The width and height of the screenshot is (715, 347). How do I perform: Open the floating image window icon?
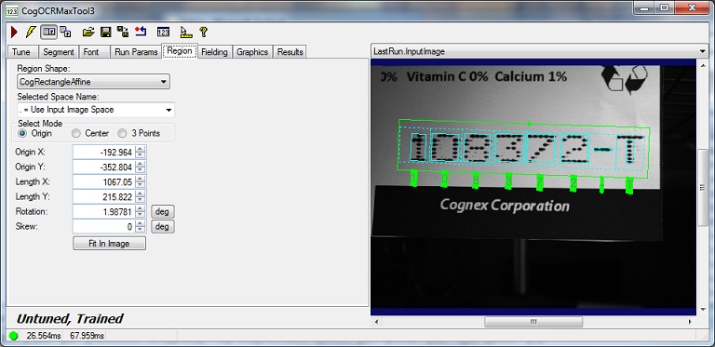coord(65,32)
